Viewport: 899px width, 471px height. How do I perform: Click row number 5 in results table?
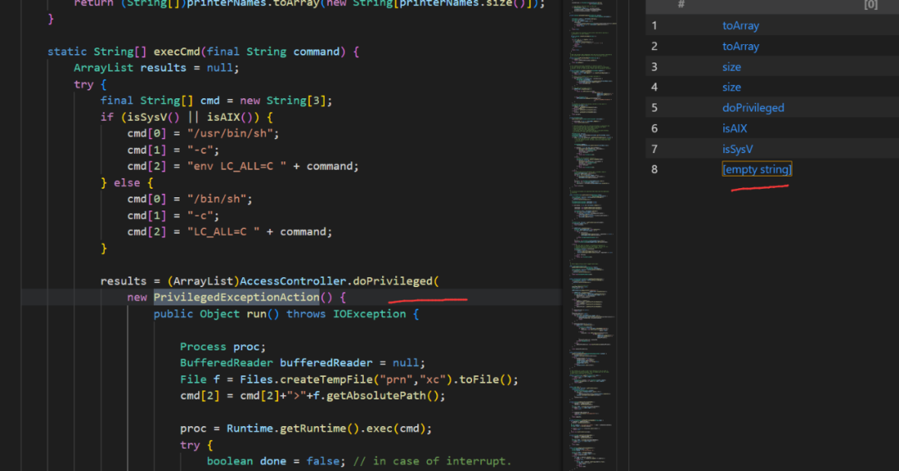(654, 107)
